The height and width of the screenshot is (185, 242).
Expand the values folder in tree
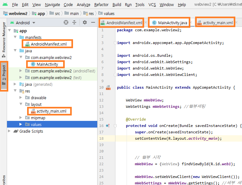(x=20, y=124)
